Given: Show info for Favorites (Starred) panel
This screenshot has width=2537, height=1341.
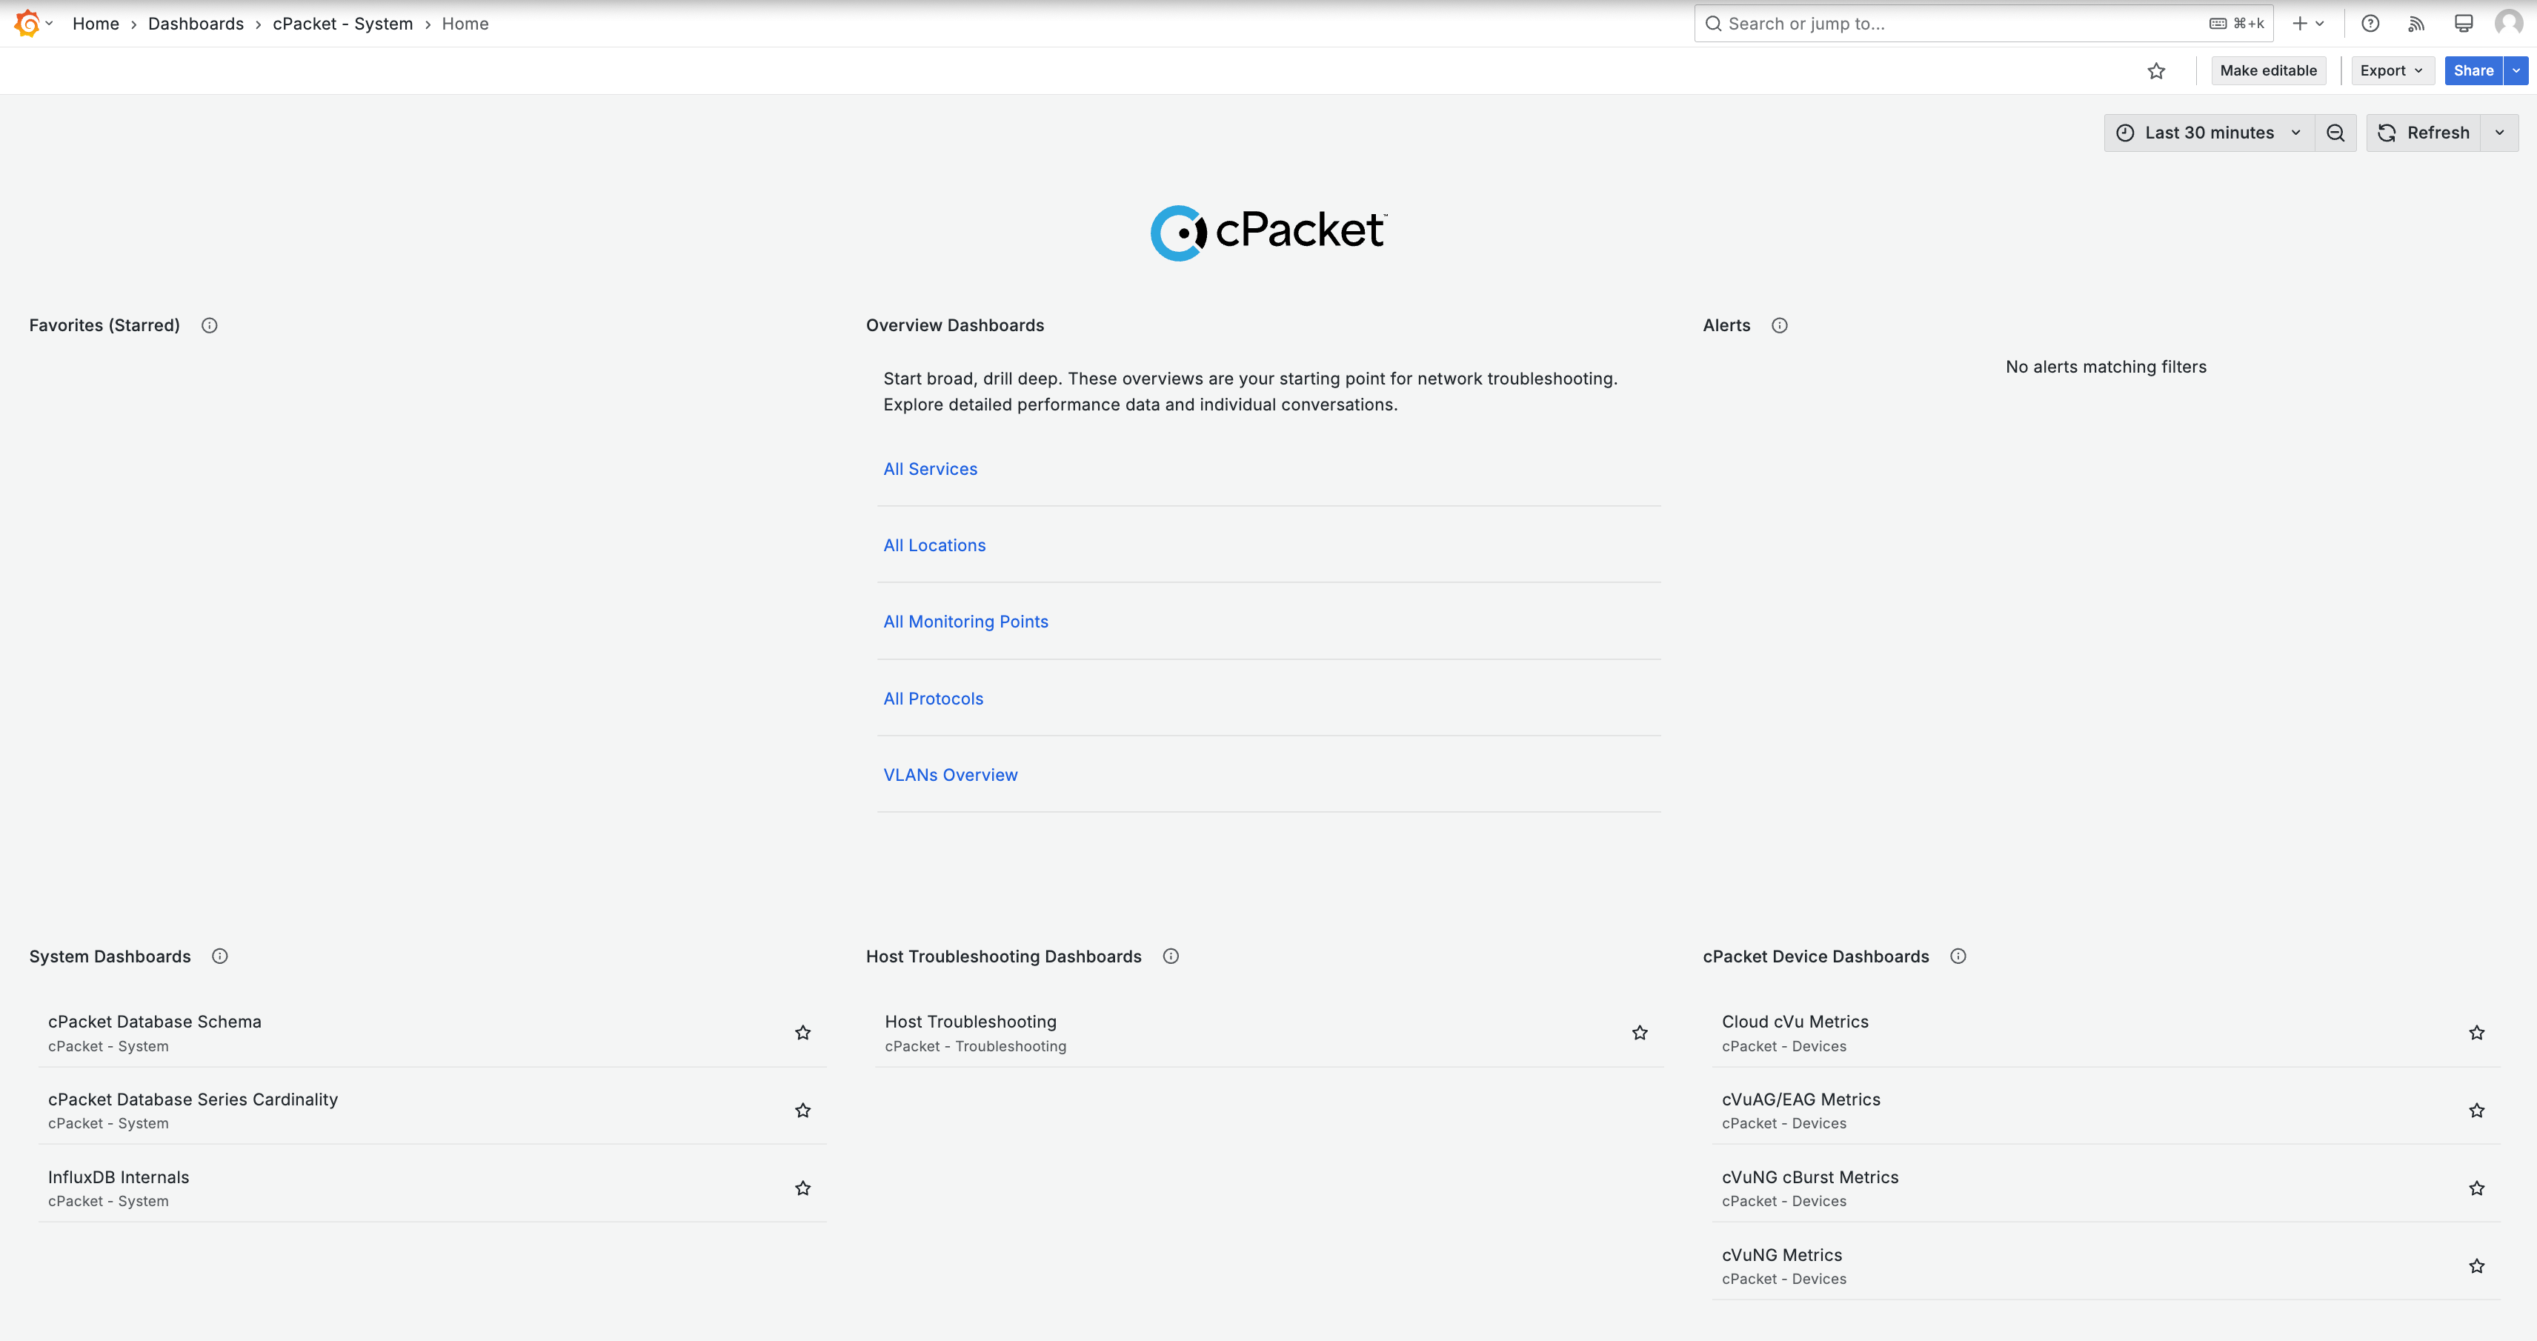Looking at the screenshot, I should 210,326.
